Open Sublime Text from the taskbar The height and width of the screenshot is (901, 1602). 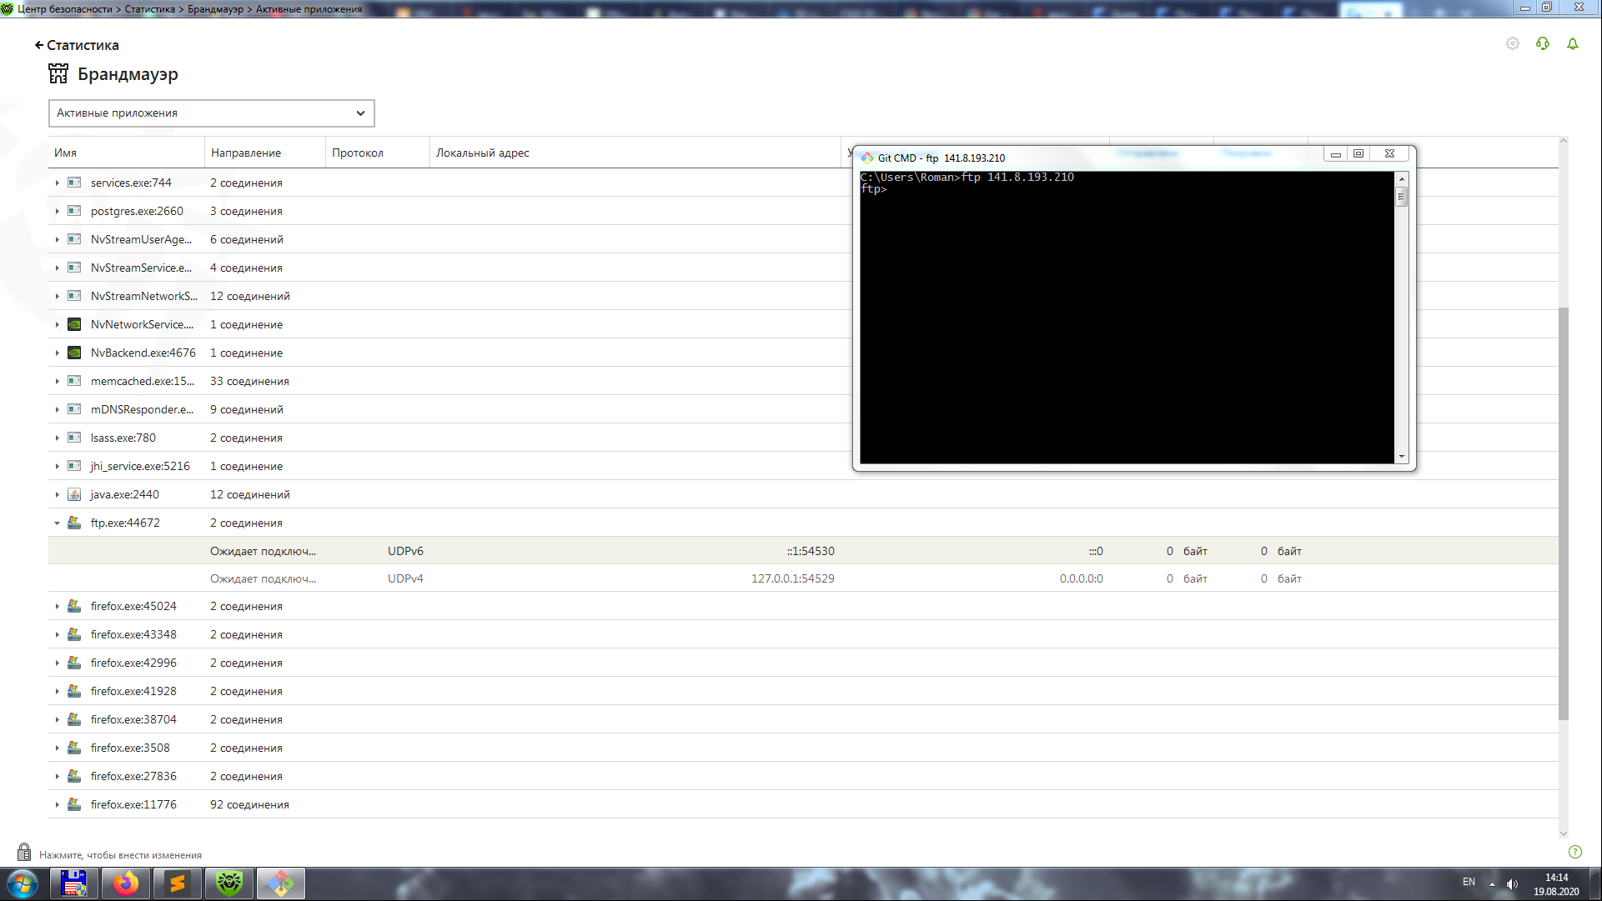(178, 883)
